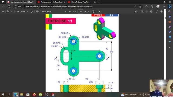Open the PDF Find search icon

pos(136,12)
